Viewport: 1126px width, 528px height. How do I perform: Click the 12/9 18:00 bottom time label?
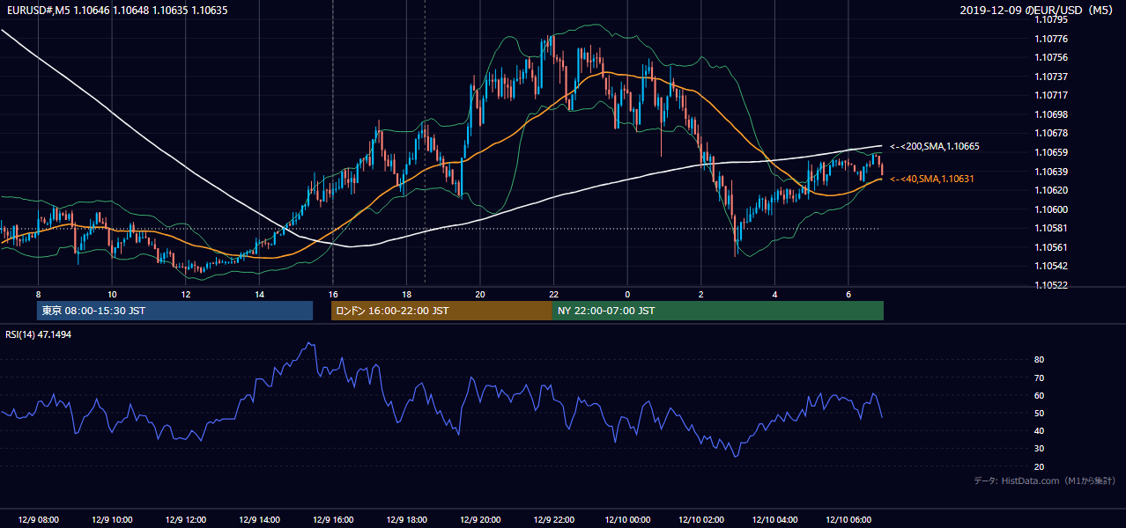click(x=406, y=520)
